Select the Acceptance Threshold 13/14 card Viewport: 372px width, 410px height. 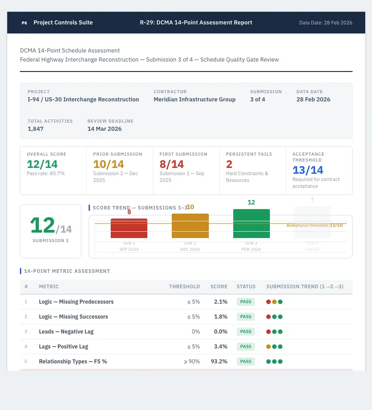[x=319, y=171]
